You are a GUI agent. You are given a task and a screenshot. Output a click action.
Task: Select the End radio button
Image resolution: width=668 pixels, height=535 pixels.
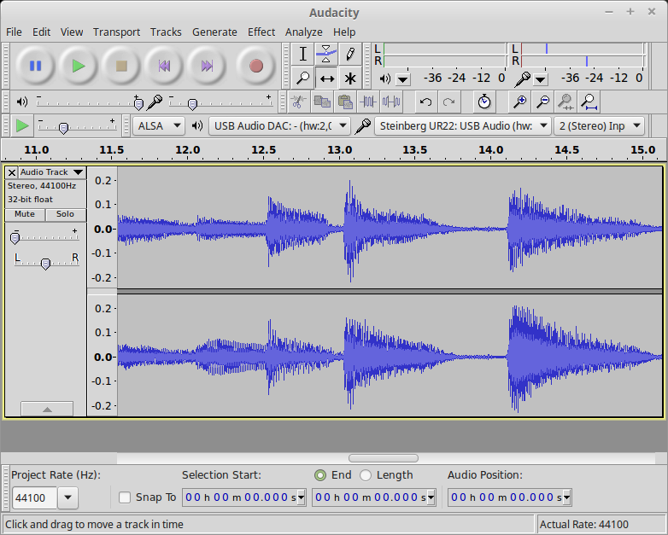[320, 475]
